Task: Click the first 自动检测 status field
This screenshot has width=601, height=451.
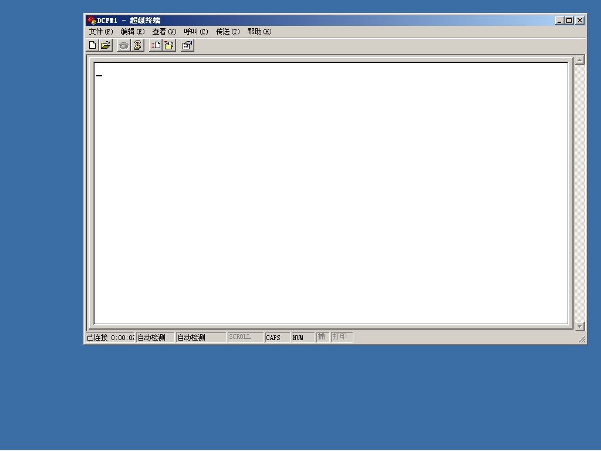Action: (155, 338)
